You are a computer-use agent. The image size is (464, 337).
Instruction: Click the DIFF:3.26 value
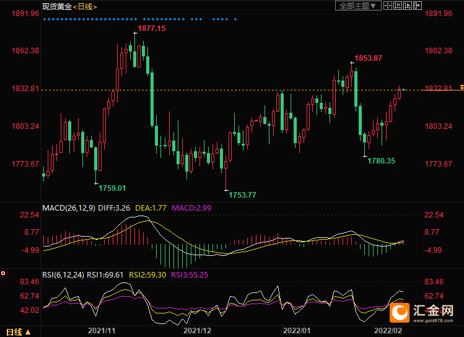pos(114,208)
